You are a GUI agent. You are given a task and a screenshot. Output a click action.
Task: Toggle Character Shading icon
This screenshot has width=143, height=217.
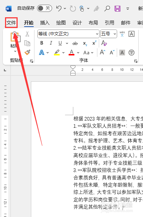pyautogui.click(x=122, y=53)
